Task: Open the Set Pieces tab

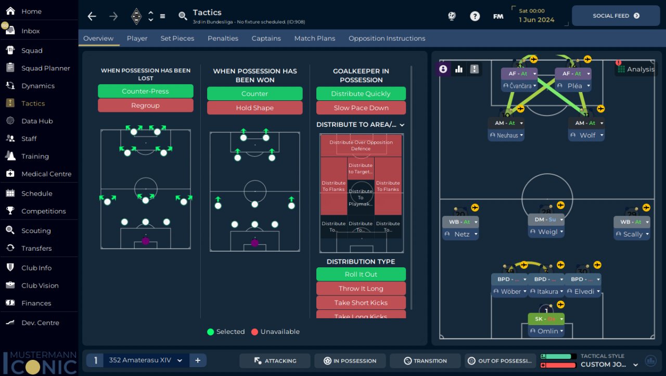Action: 177,38
